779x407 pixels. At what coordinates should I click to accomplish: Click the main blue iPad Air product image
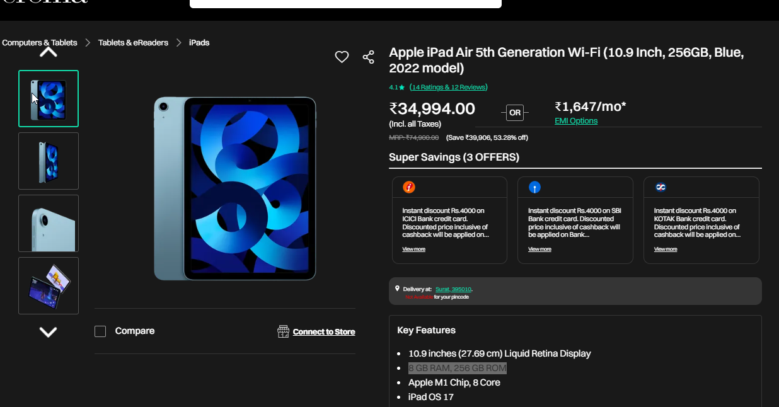(235, 188)
